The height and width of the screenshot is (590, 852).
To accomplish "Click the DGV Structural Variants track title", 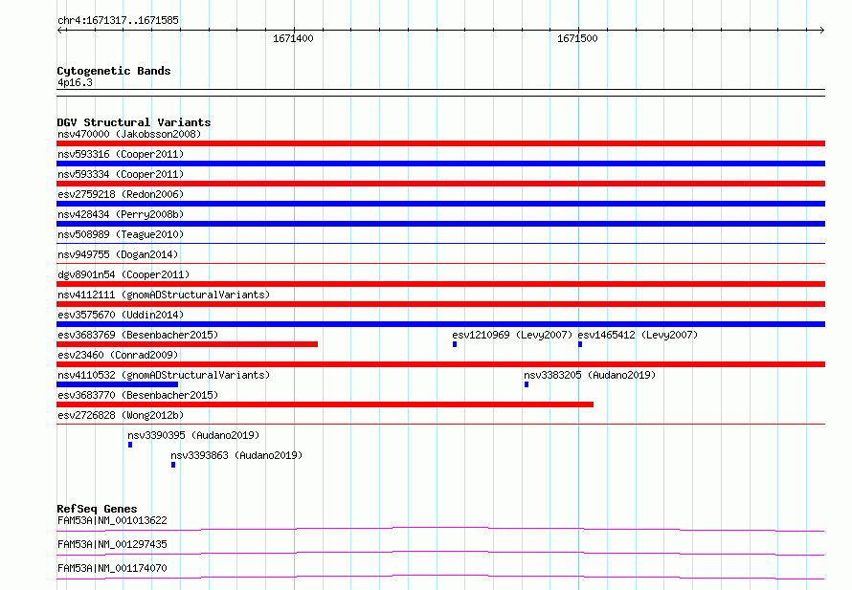I will tap(134, 122).
